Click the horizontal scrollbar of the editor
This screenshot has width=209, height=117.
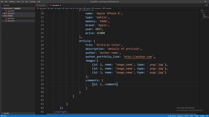pos(121,114)
